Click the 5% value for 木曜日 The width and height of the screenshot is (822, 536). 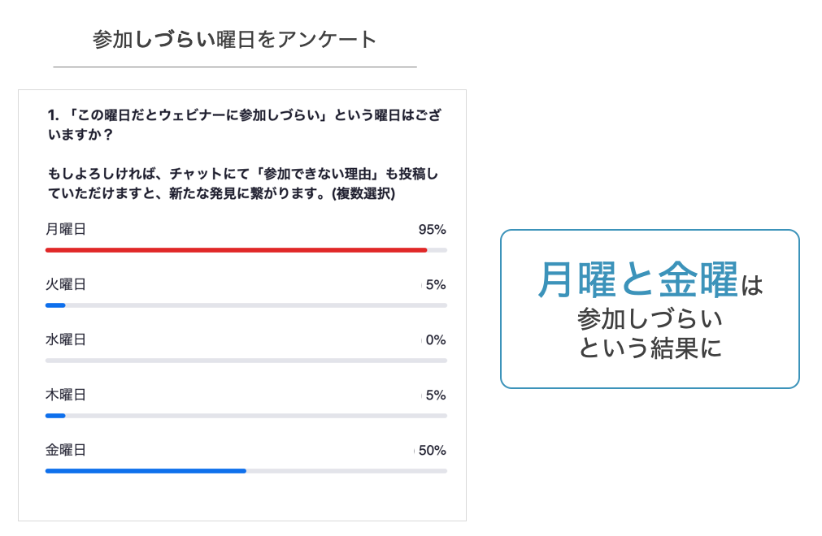coord(436,396)
